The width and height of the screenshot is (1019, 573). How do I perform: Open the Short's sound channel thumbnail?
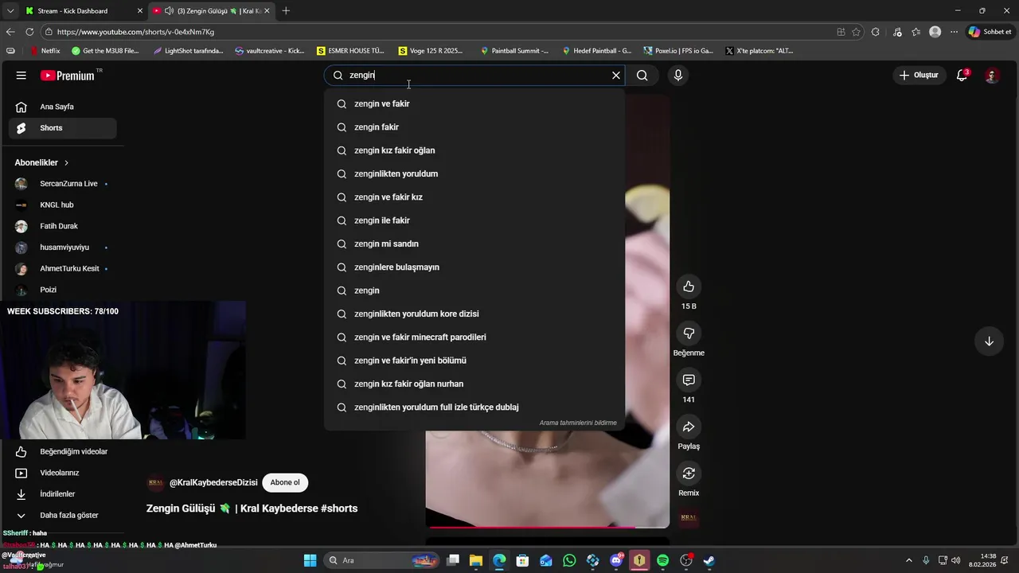tap(689, 518)
